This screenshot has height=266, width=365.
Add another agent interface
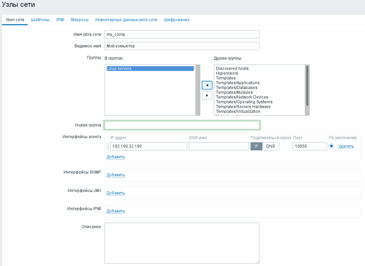(116, 157)
